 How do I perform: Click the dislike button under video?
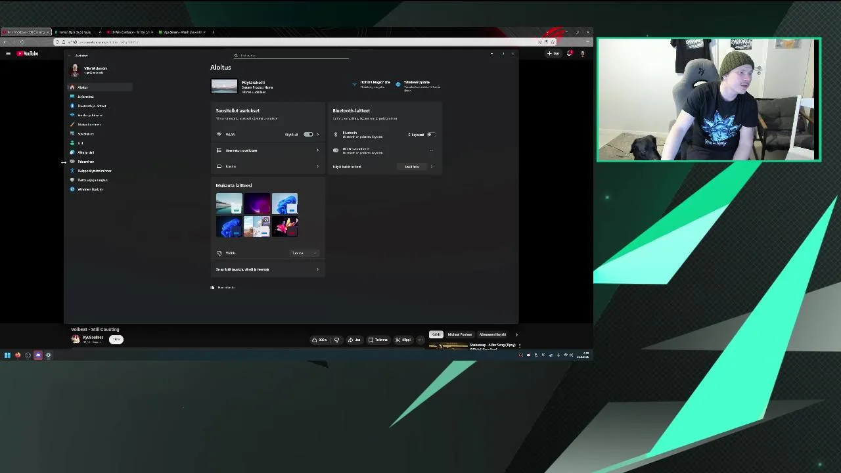(336, 340)
